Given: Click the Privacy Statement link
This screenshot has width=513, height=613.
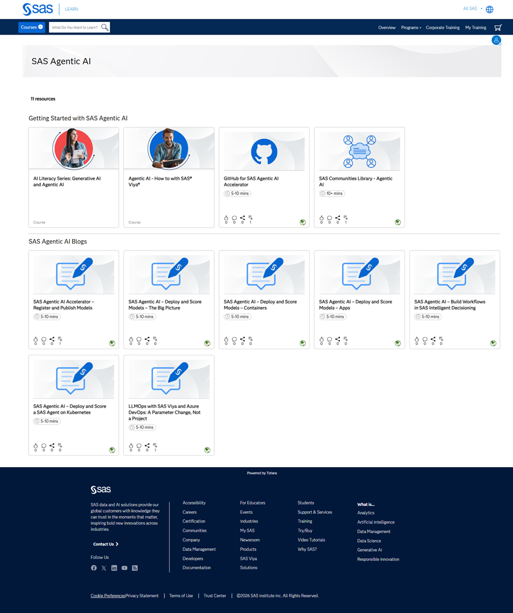Looking at the screenshot, I should click(142, 596).
